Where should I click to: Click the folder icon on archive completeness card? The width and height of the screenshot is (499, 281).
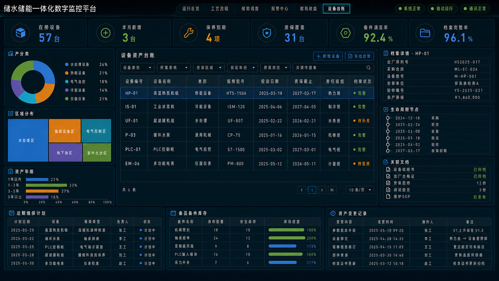coord(425,33)
